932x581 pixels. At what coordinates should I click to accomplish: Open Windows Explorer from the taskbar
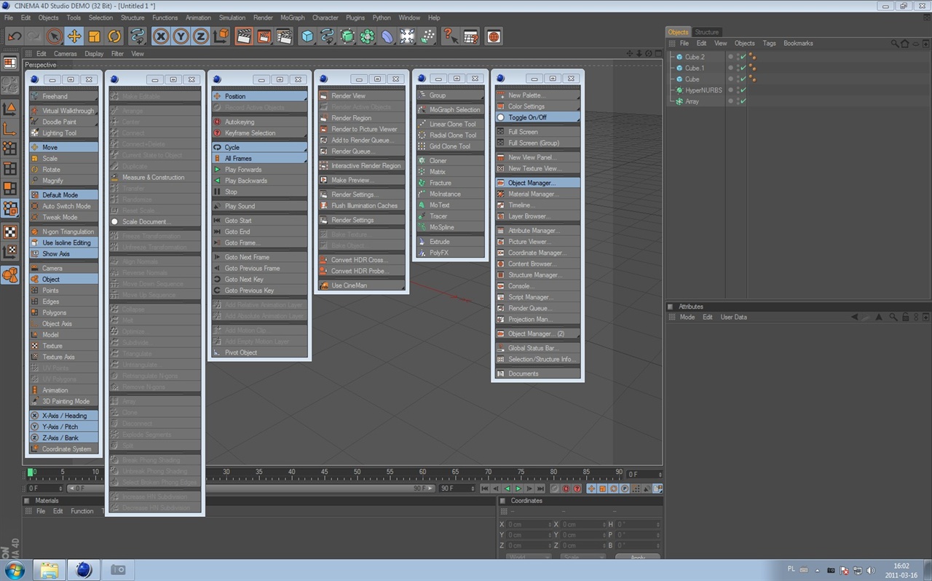49,569
